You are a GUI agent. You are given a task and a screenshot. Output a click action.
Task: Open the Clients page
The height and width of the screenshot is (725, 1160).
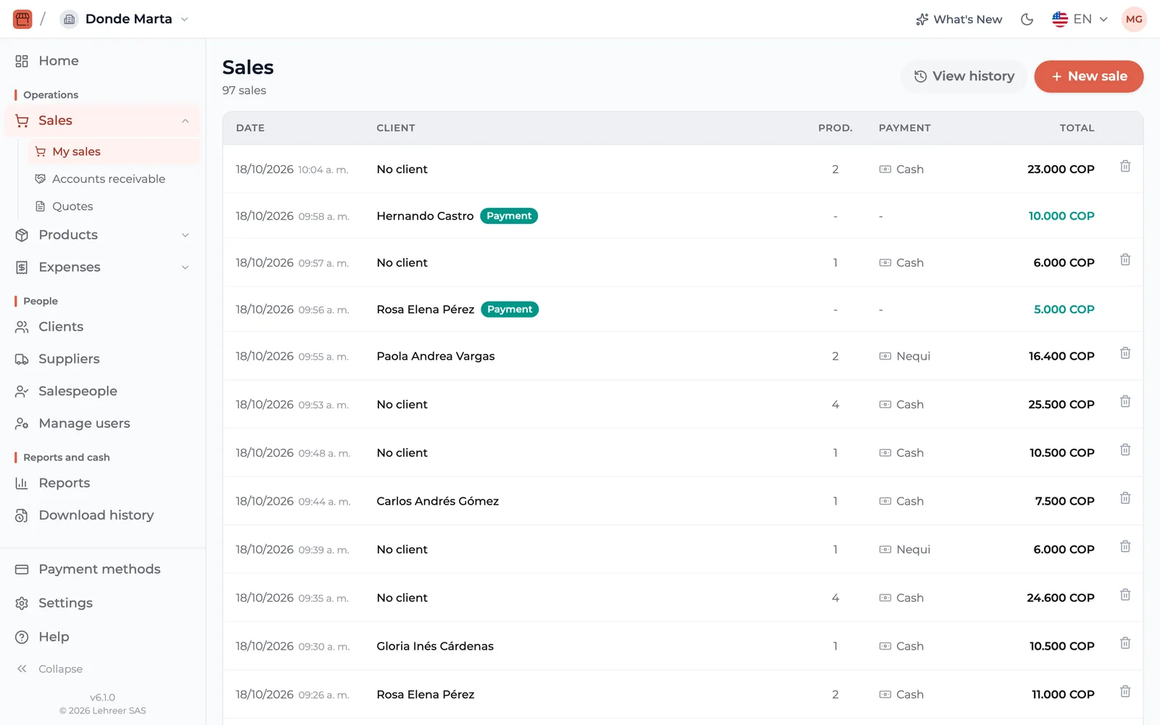pyautogui.click(x=103, y=327)
